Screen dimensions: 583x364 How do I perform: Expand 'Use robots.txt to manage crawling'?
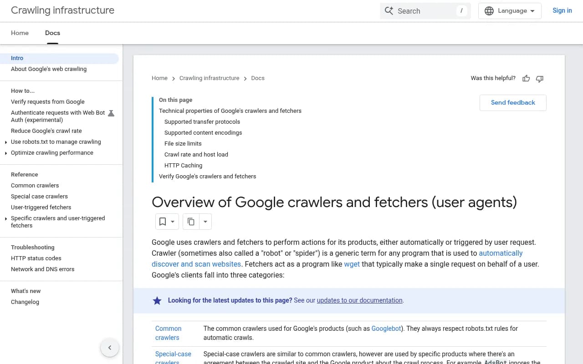pyautogui.click(x=6, y=142)
